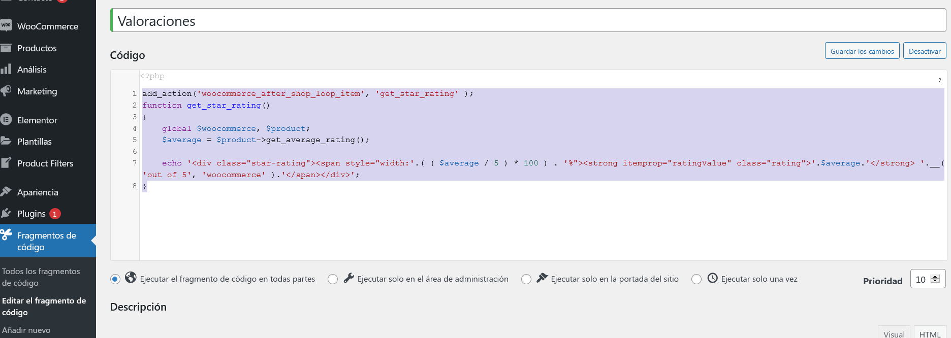Click the Apariencia paintbrush icon
The width and height of the screenshot is (951, 338).
pyautogui.click(x=6, y=192)
